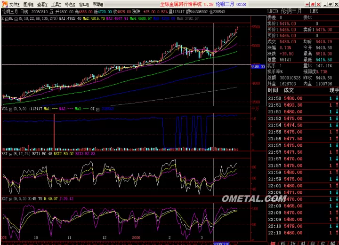339x245 pixels.
Task: Click the RSI1:50.48 value
Action: click(x=42, y=154)
